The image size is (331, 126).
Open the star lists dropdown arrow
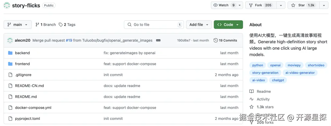324,5
